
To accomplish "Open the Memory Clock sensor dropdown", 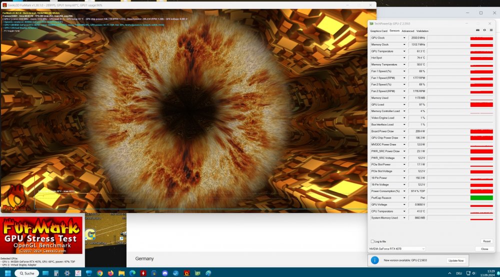I will click(x=404, y=44).
